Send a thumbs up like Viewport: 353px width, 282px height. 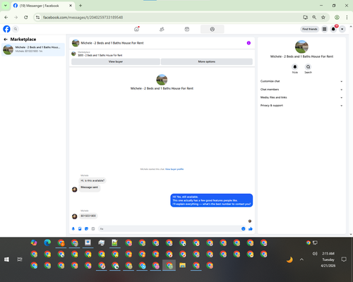point(251,228)
